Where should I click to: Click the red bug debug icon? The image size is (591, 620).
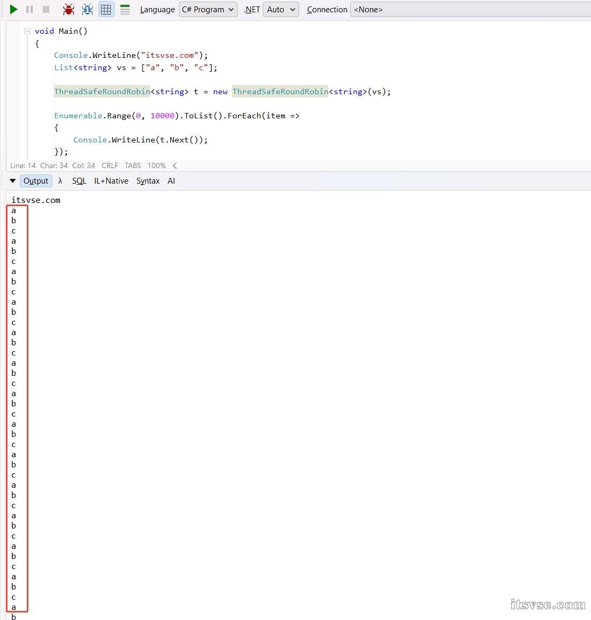point(69,9)
